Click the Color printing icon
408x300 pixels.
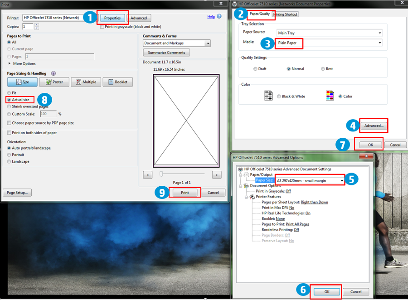pos(330,96)
